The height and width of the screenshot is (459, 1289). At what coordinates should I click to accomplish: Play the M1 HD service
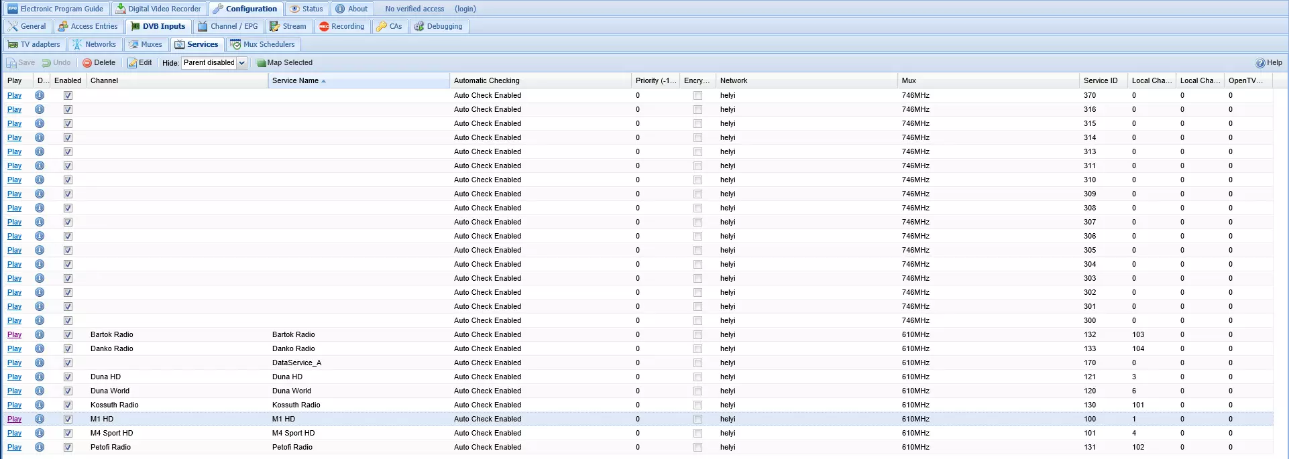coord(14,419)
